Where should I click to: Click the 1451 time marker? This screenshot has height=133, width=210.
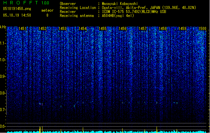point(22,29)
